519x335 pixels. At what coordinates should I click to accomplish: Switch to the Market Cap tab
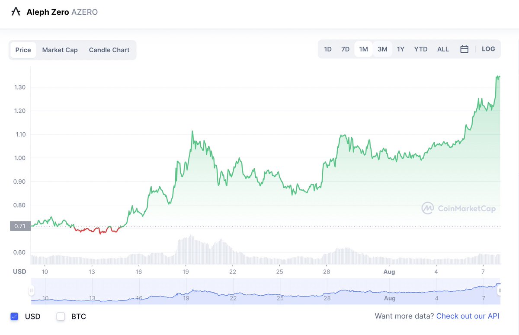[x=60, y=50]
